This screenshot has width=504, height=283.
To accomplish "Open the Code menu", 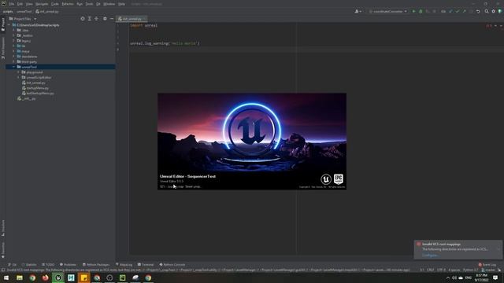I will click(55, 4).
